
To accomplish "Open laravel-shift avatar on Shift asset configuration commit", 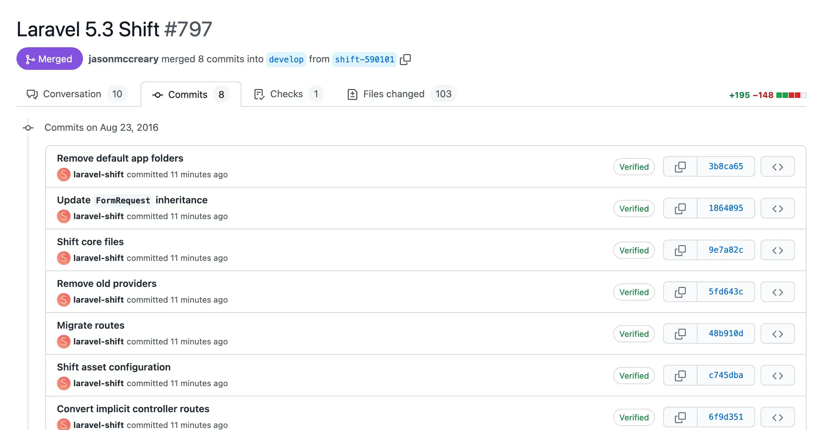I will [64, 383].
